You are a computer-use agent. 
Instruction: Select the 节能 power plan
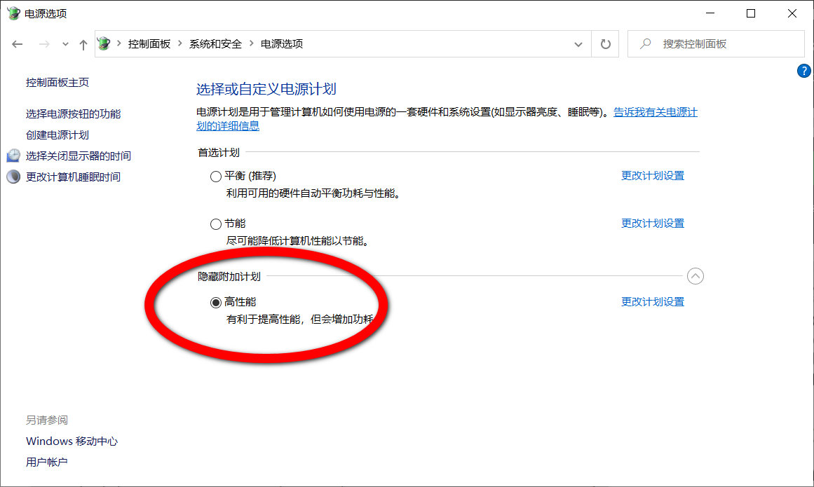point(216,224)
